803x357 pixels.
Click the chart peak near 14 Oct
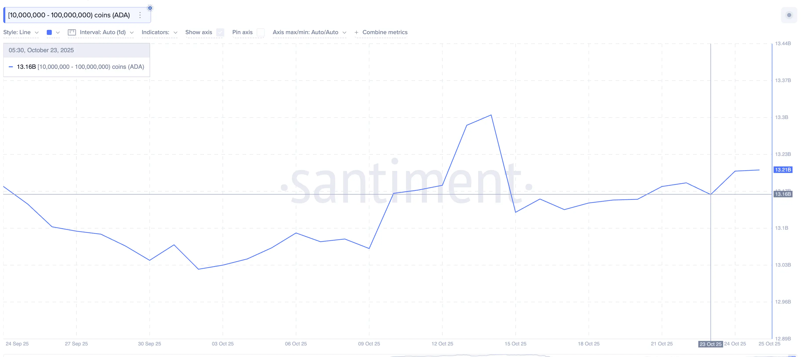(491, 115)
